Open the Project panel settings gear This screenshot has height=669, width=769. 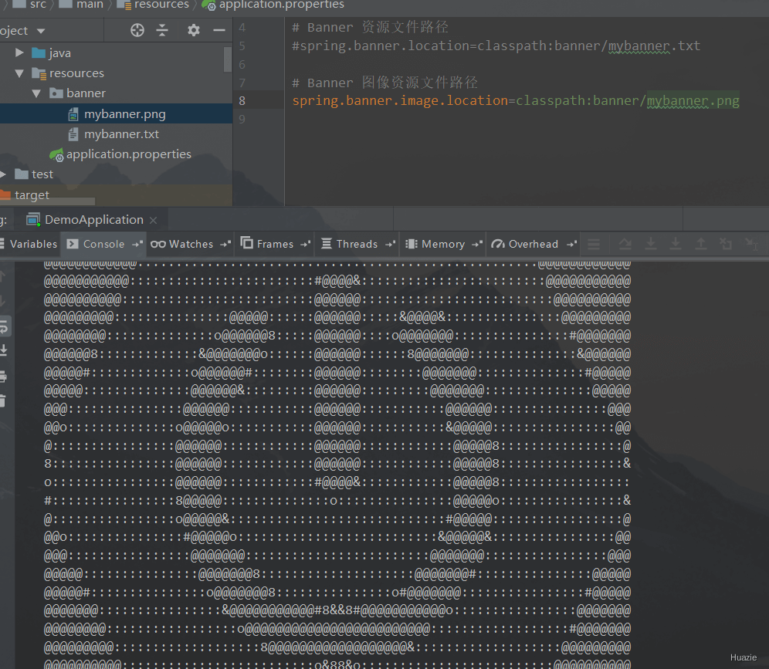(x=194, y=30)
